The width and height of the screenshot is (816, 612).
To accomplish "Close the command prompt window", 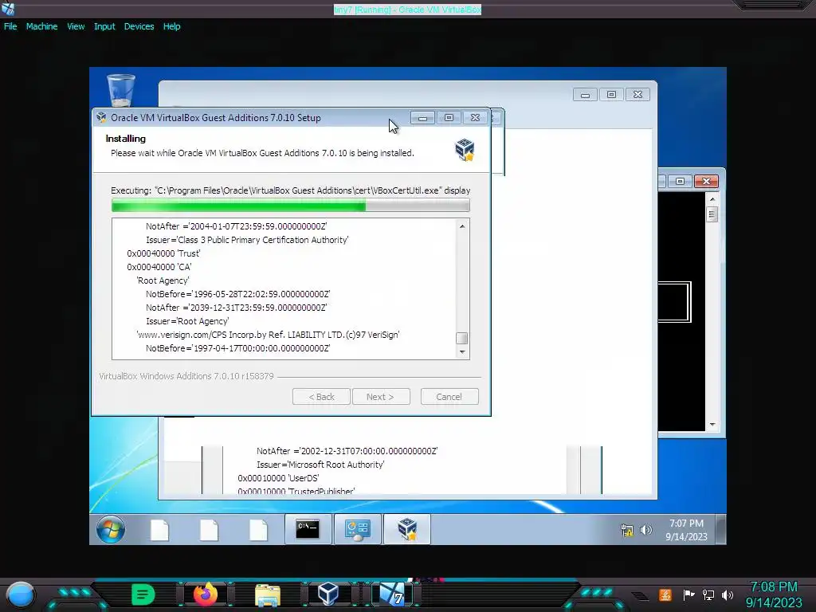I will 706,181.
